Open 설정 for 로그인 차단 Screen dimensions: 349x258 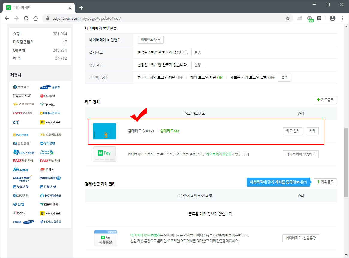284,78
